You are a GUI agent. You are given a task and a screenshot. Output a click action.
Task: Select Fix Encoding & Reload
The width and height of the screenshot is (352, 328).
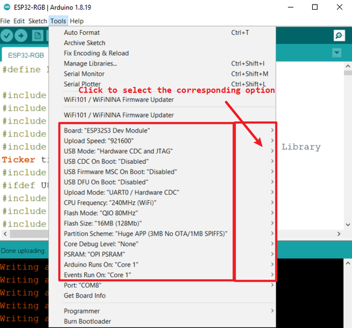coord(162,53)
